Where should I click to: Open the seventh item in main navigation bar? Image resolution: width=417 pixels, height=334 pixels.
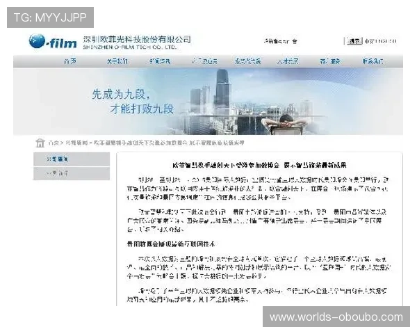330,61
